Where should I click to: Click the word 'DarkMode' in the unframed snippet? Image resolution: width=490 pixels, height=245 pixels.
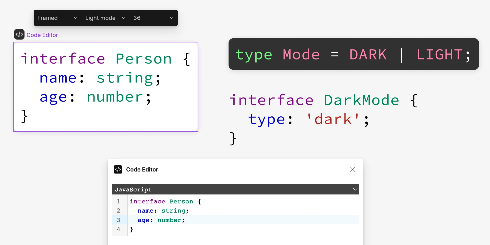(x=362, y=100)
